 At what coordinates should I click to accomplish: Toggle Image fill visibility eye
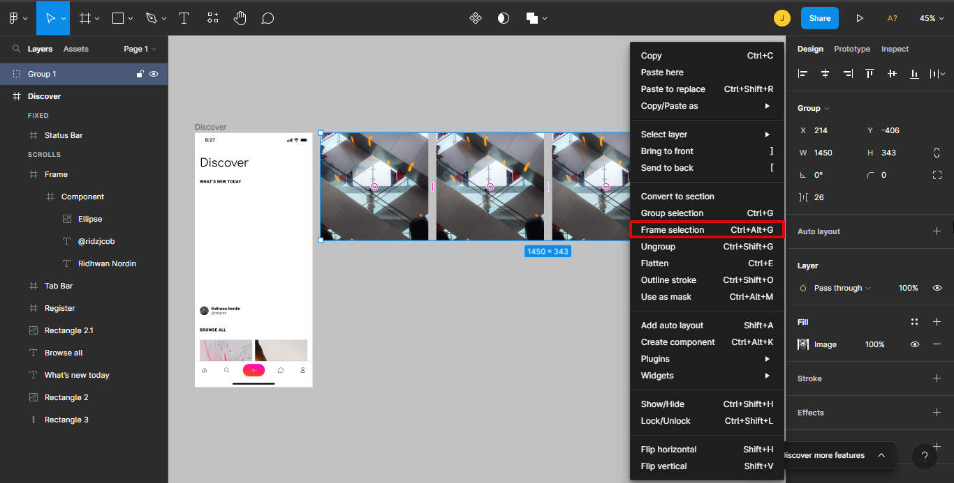[914, 344]
